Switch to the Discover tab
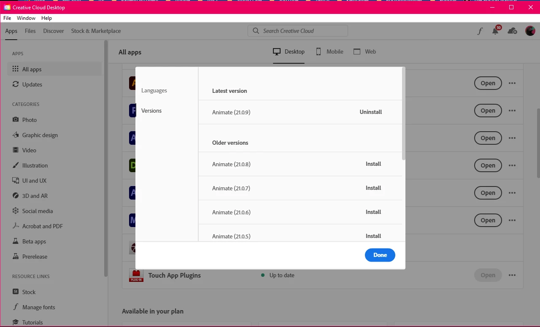Viewport: 540px width, 327px height. [x=54, y=31]
